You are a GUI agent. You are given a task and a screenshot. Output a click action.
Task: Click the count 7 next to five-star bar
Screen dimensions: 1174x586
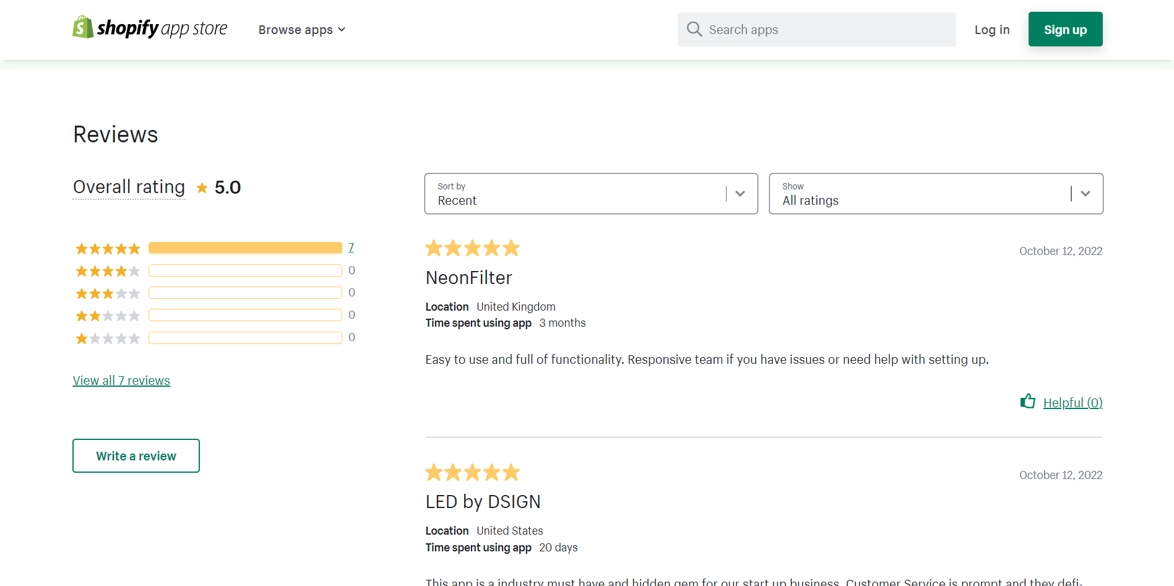pyautogui.click(x=351, y=248)
